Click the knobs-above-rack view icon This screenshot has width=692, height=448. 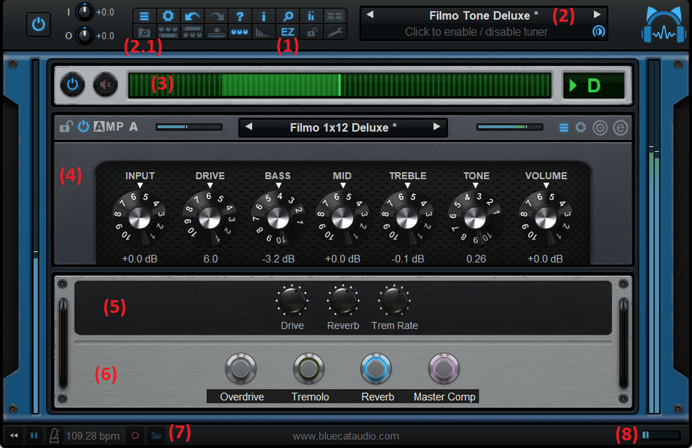[x=168, y=32]
